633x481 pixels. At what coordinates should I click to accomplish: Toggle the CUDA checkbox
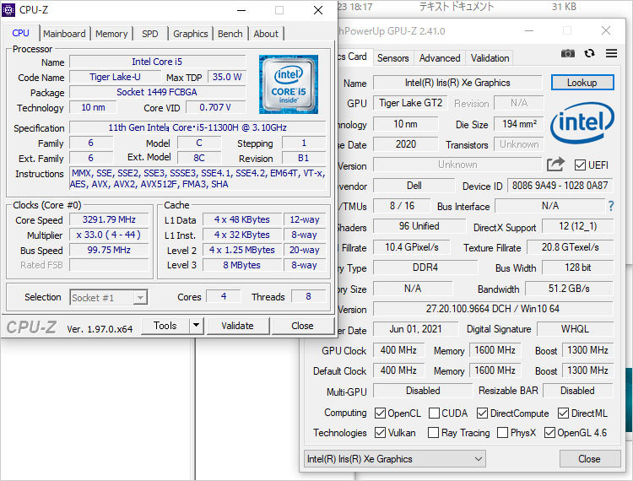(434, 413)
